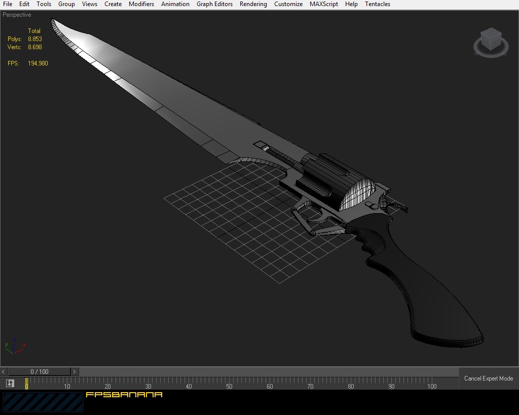
Task: Open the MAXScript menu
Action: coord(323,4)
